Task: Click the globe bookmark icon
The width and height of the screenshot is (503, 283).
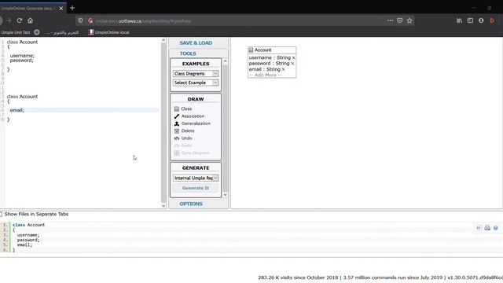Action: click(37, 32)
